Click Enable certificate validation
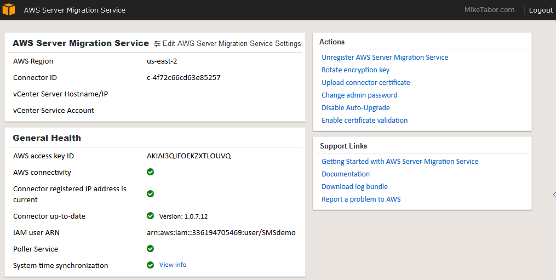 tap(364, 121)
